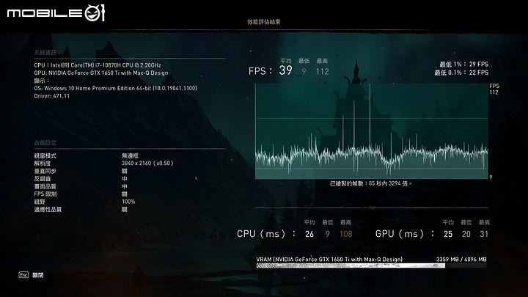This screenshot has height=297, width=528.
Task: Select the large FPS: label
Action: [x=260, y=71]
